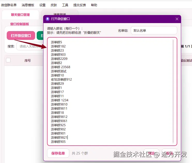Toggle the select-all checkbox beside 序号
The width and height of the screenshot is (192, 163).
click(8, 60)
